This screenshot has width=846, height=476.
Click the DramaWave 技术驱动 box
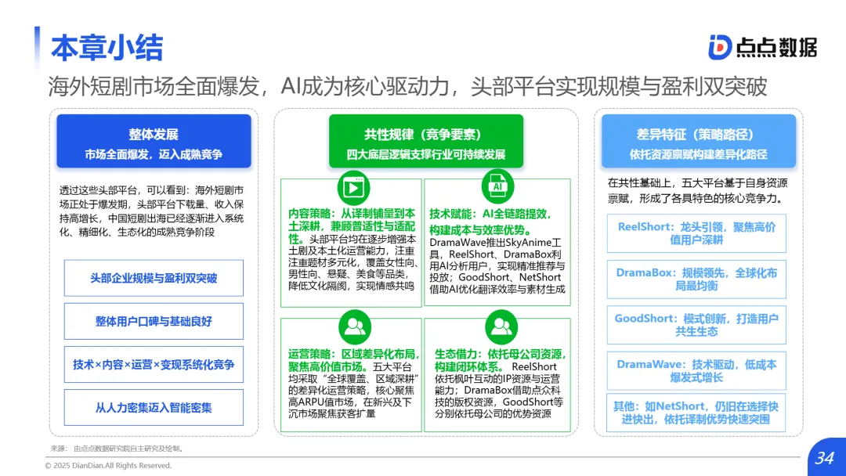point(696,371)
